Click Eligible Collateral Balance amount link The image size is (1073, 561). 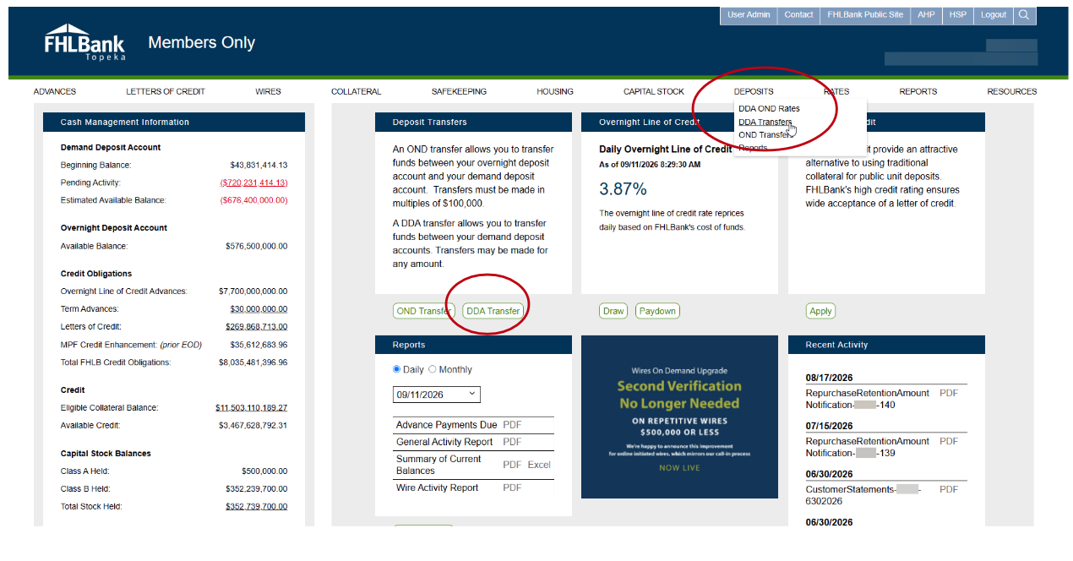pyautogui.click(x=252, y=408)
